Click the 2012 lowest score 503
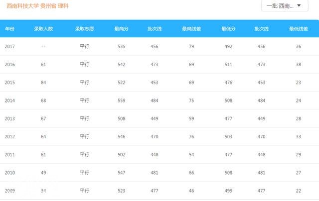The height and width of the screenshot is (201, 319). (228, 137)
